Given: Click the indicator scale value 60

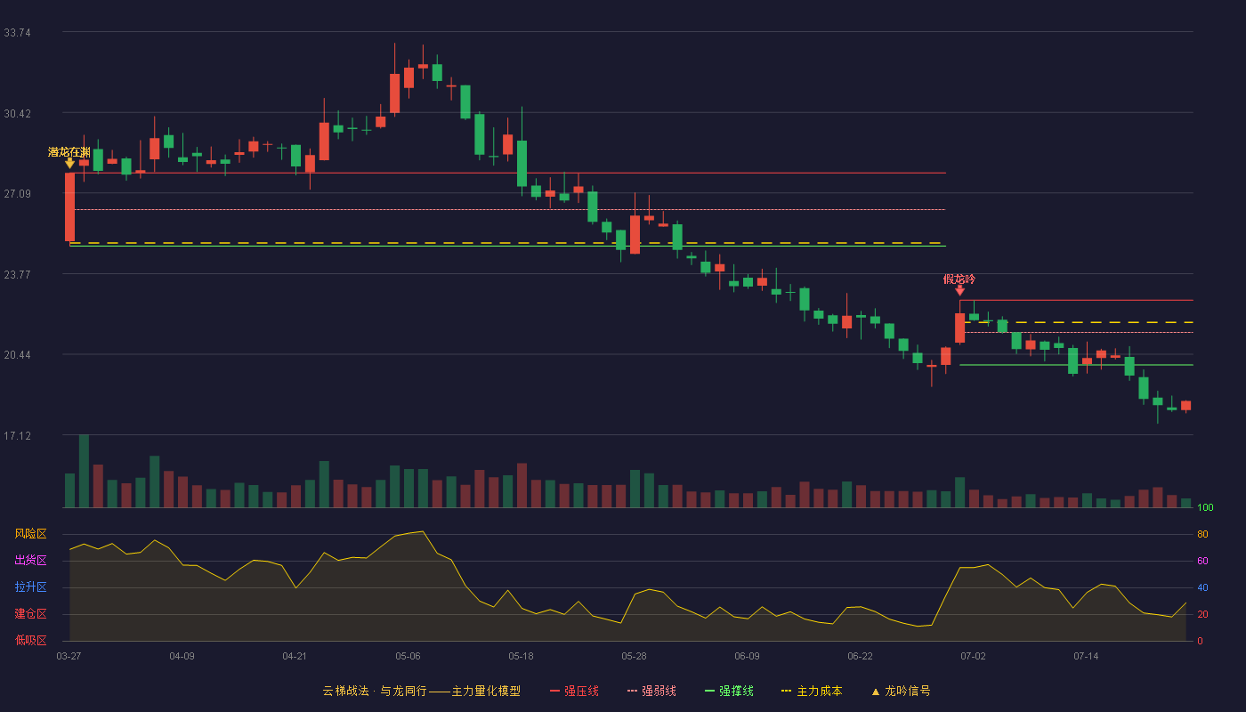Looking at the screenshot, I should pos(1202,561).
